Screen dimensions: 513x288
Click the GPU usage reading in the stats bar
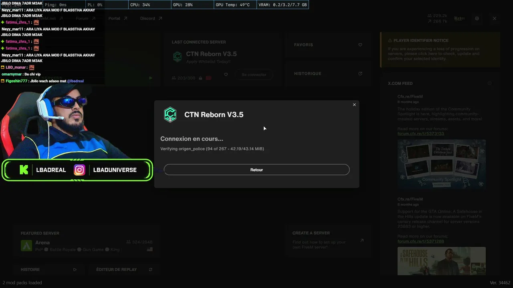183,5
